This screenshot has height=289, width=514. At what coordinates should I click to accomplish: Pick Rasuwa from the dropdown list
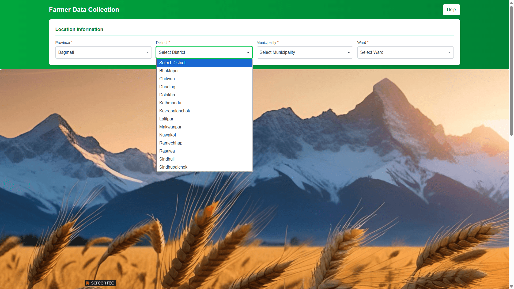click(x=167, y=151)
